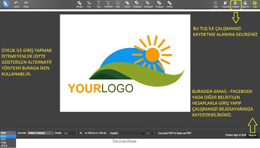
Task: Choose SVG from the format list
Action: coord(8,136)
